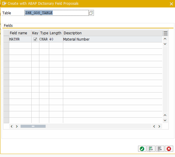Screen dimensions: 175x157
Task: Click the horizontal scrollbar thumb
Action: click(33, 126)
